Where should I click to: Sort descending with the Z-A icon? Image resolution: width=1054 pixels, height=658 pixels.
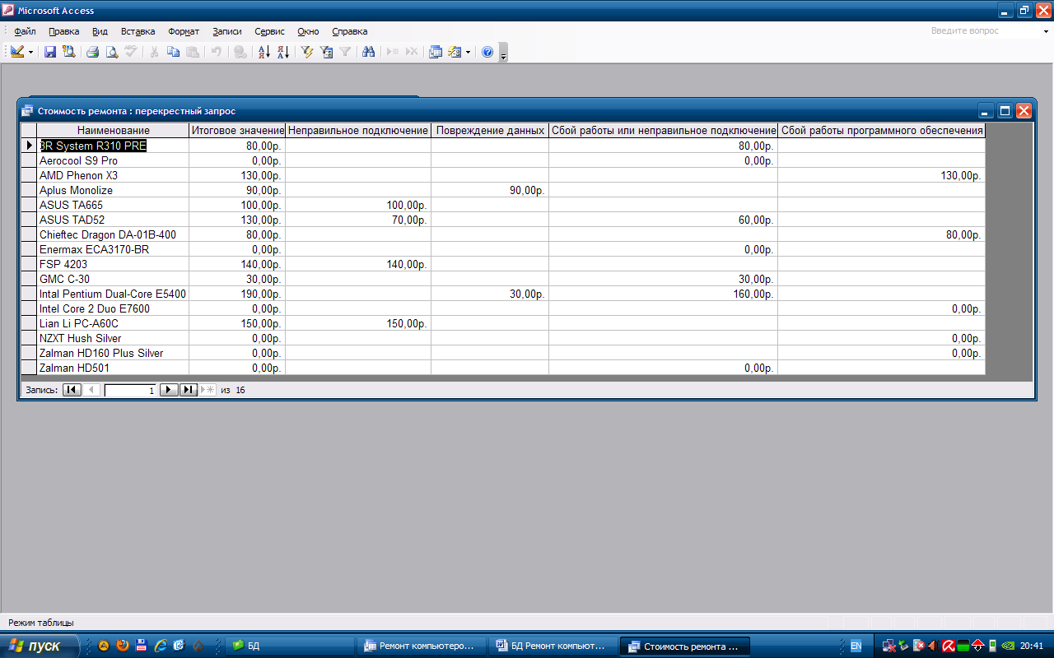click(282, 52)
